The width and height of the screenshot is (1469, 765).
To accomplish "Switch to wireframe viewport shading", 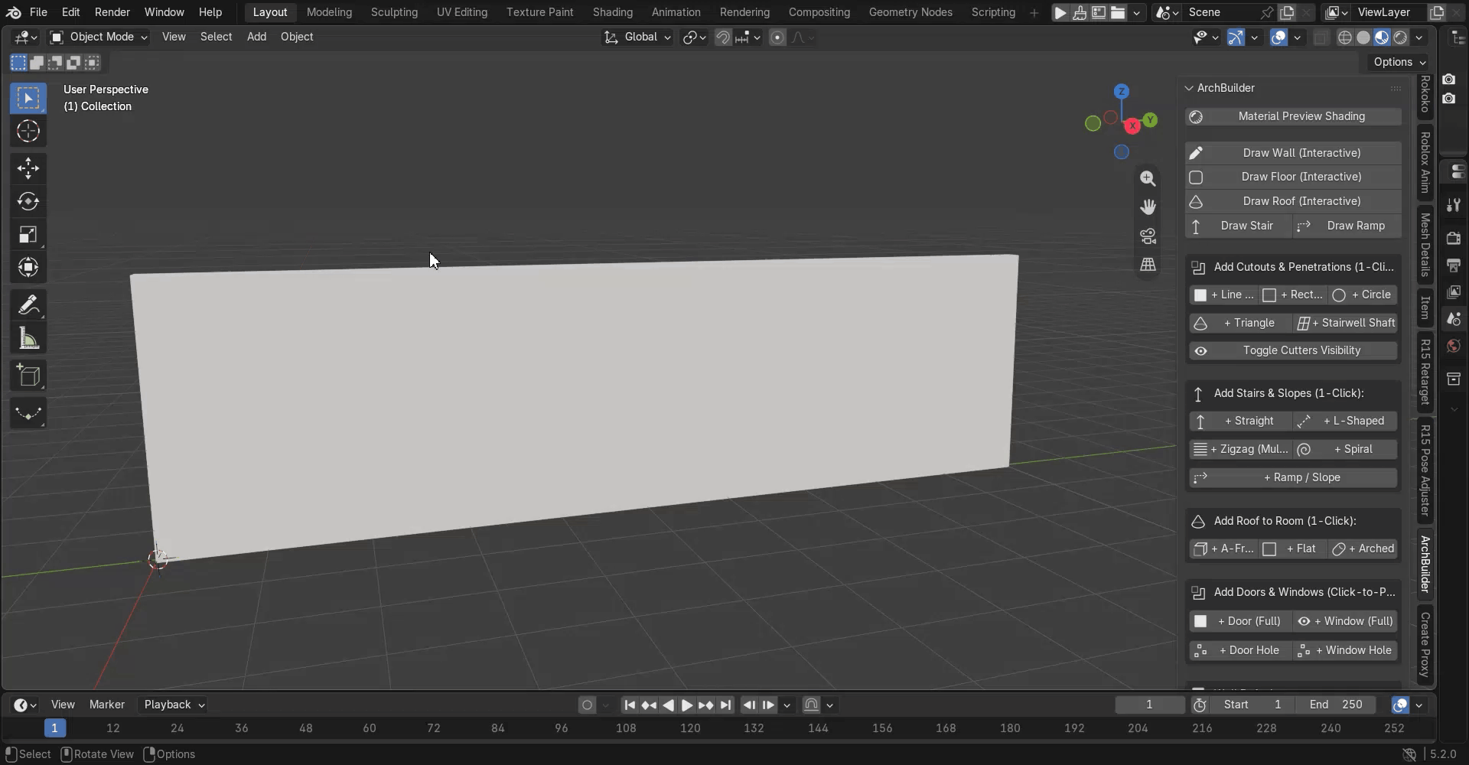I will coord(1344,37).
